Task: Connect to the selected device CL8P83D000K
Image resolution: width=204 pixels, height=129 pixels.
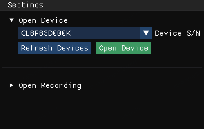Action: click(x=124, y=48)
